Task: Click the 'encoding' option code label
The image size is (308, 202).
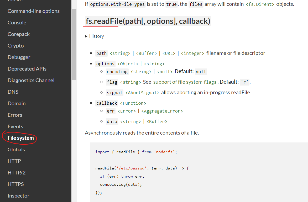Action: coord(117,72)
